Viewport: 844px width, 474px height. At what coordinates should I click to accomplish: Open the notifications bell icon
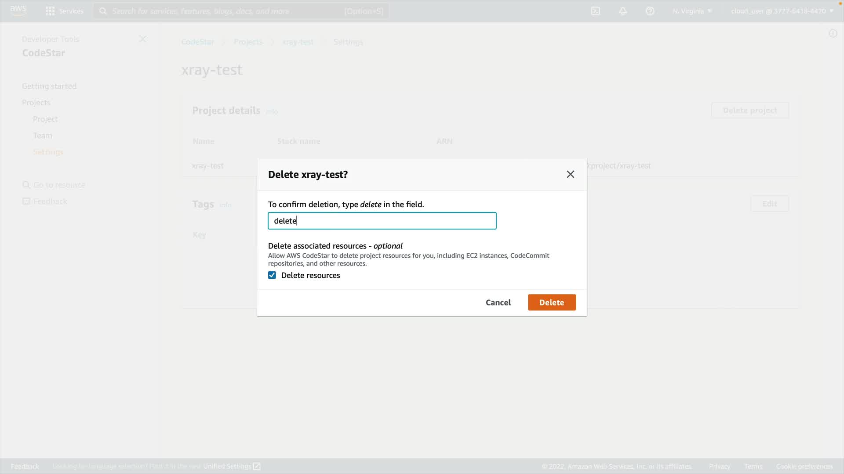coord(623,11)
